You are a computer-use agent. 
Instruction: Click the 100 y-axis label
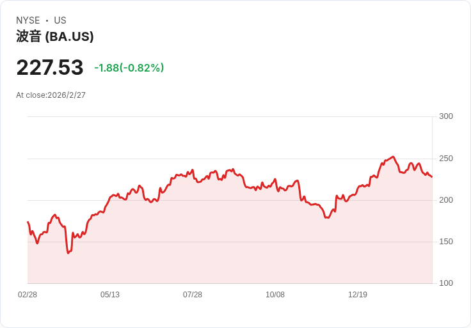(x=445, y=283)
